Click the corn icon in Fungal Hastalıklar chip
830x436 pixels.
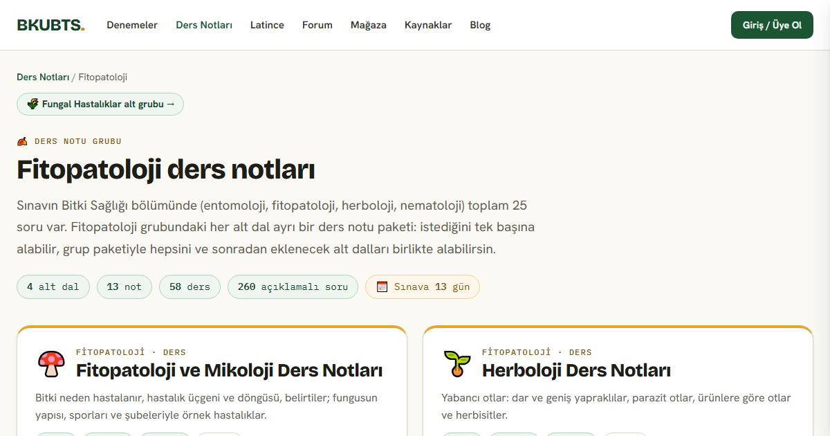[33, 104]
